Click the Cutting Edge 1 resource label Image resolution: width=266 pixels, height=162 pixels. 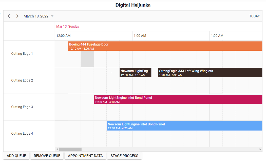tap(22, 53)
